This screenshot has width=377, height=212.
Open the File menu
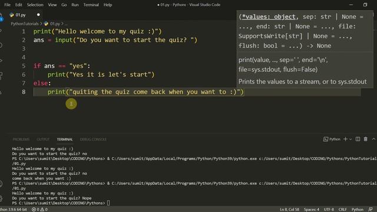7,5
